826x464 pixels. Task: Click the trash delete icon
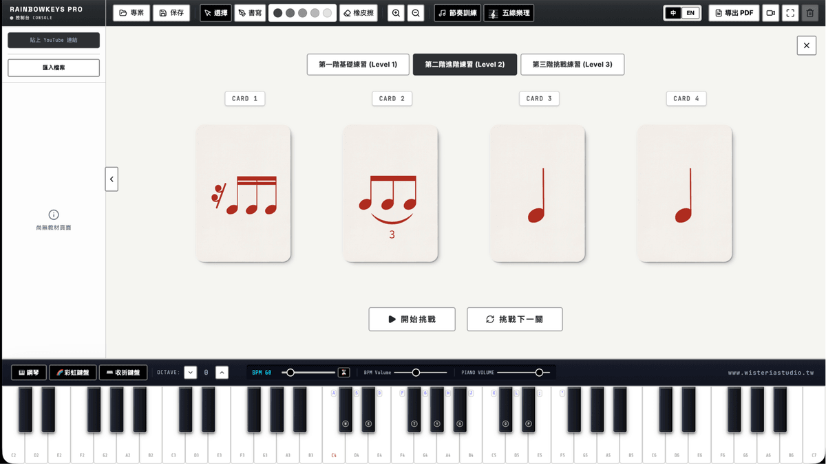pos(809,13)
